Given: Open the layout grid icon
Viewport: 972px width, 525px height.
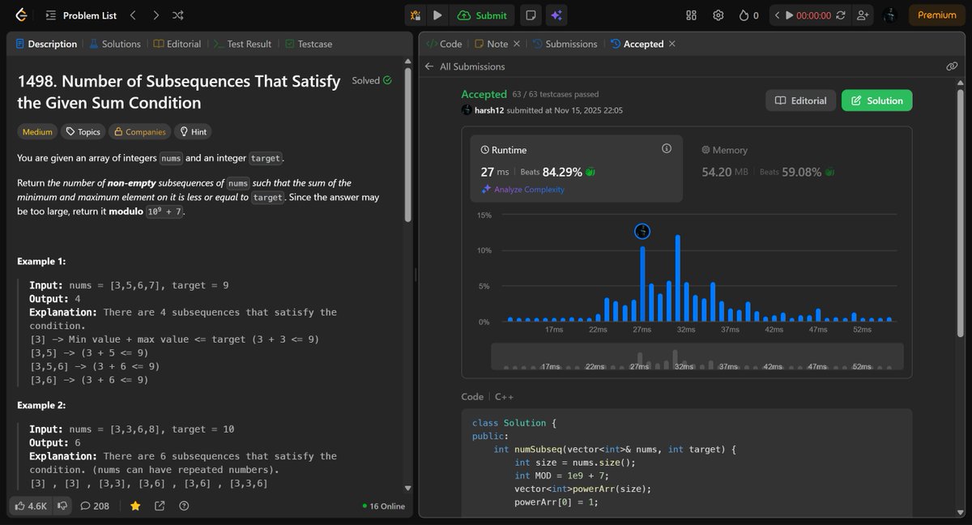Looking at the screenshot, I should click(692, 15).
